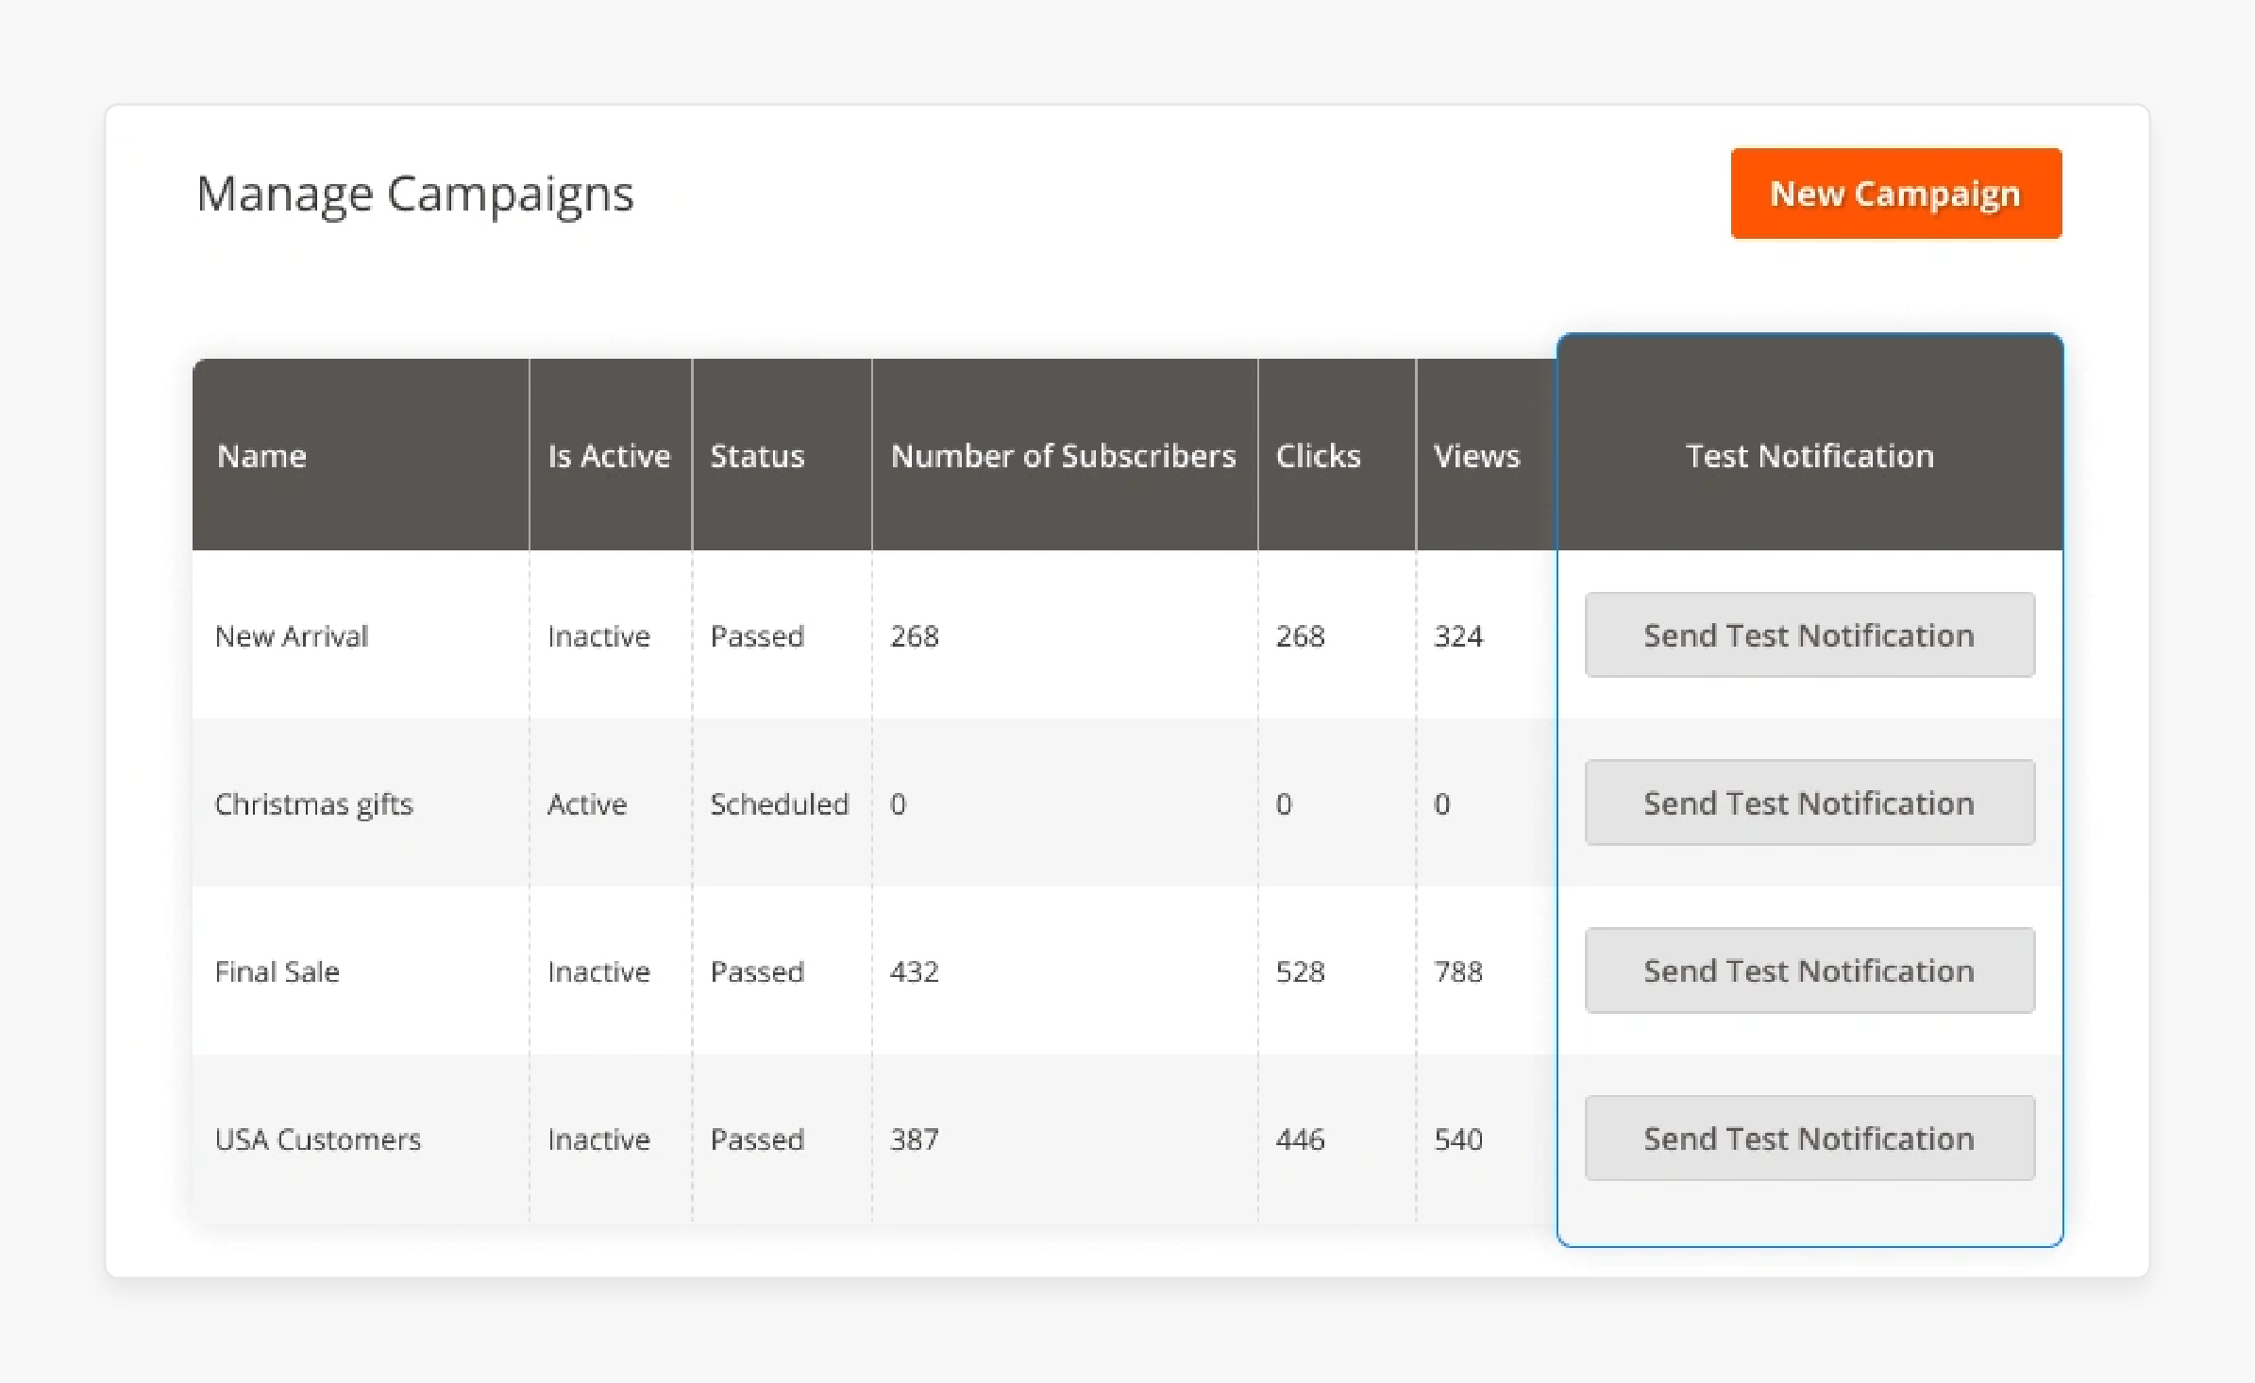Select the Christmas gifts campaign name
2255x1383 pixels.
point(314,804)
